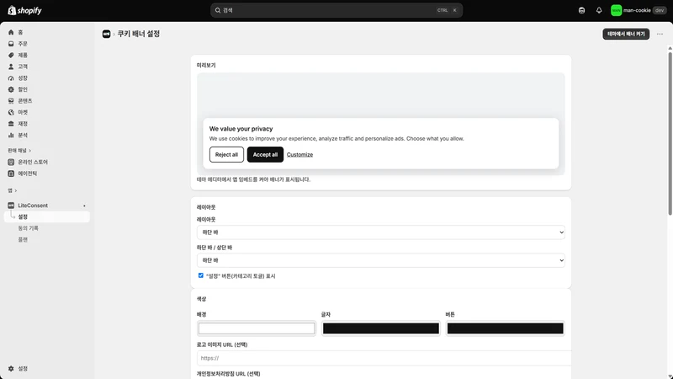Screen dimensions: 673x379
Task: Expand the 앱 (Apps) section chevron
Action: (x=16, y=190)
